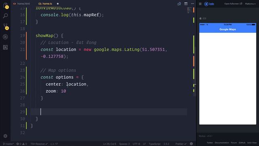Click the LatLng identifier on line 21
The height and width of the screenshot is (146, 259).
click(132, 49)
